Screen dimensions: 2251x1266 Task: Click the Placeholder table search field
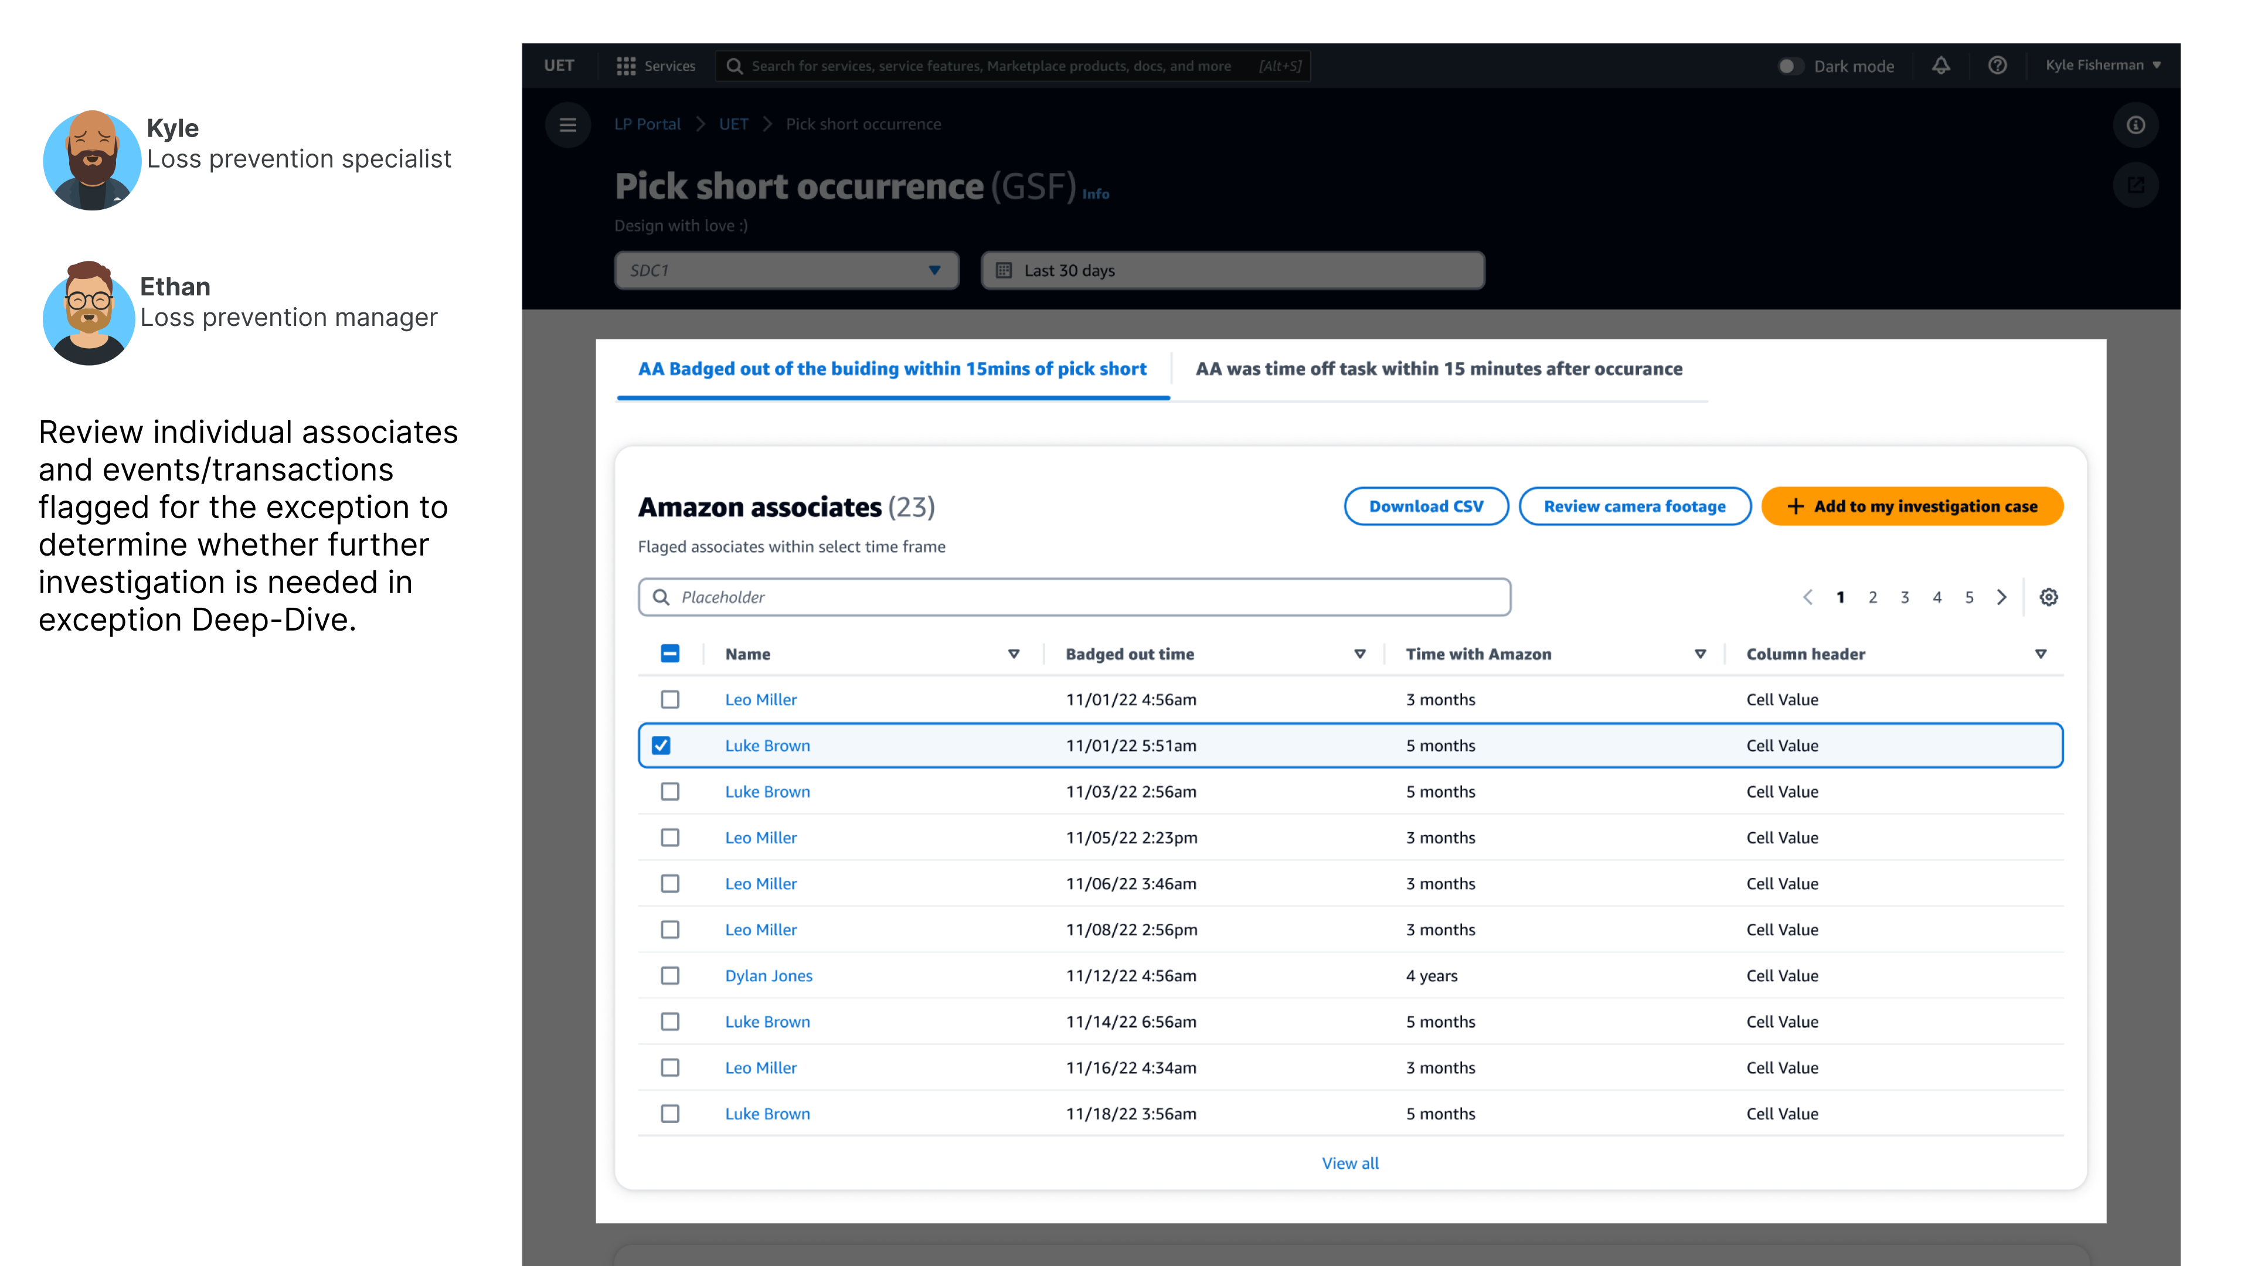(1075, 597)
